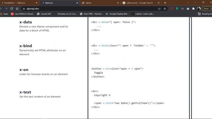Click the x-bind:class code line

(123, 46)
